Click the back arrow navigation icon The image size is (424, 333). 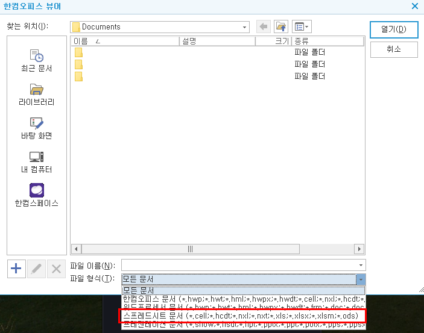[x=264, y=26]
